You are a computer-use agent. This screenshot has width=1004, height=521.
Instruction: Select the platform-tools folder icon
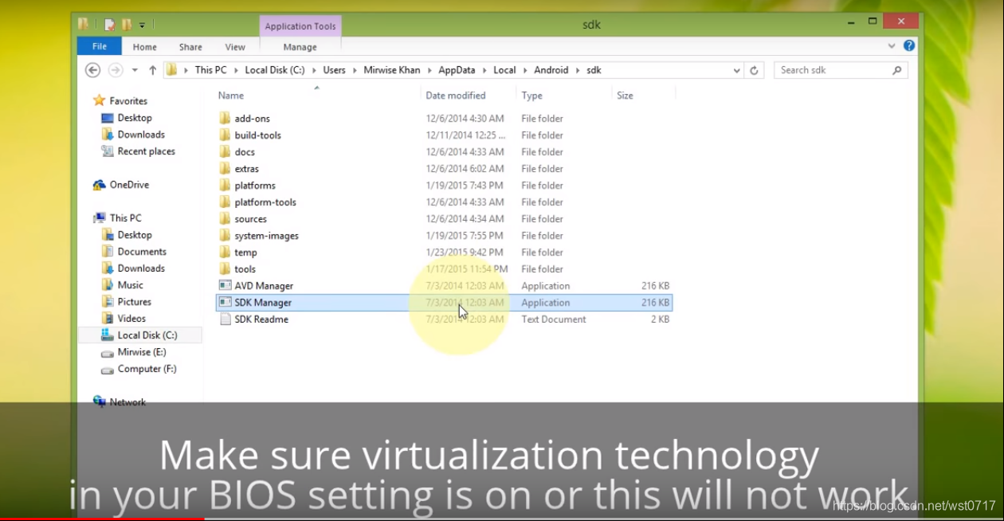[225, 202]
